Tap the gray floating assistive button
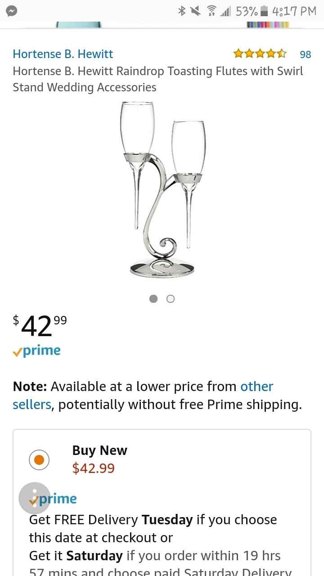 pos(34,498)
